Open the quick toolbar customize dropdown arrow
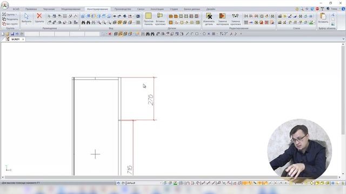 pyautogui.click(x=241, y=34)
